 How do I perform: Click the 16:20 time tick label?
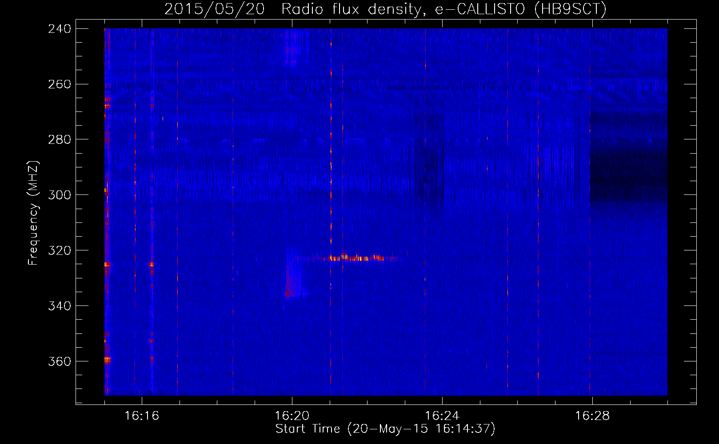click(x=292, y=416)
